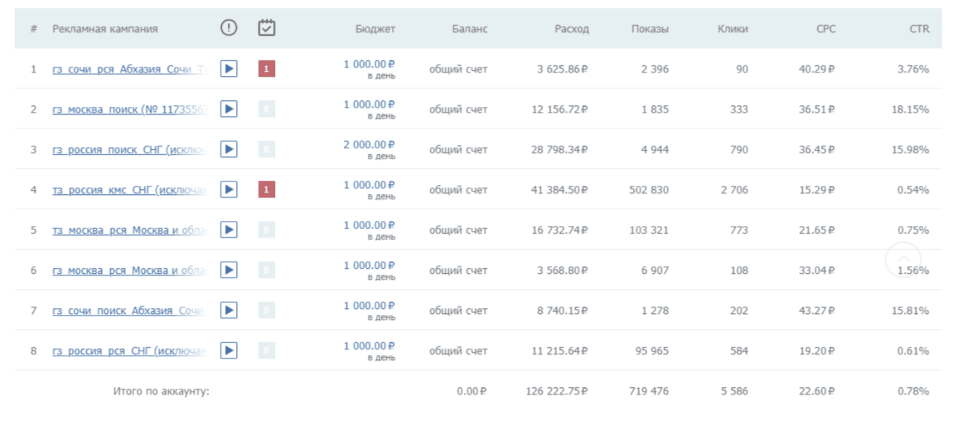Open red task badge for гз_сочи_рся campaign
This screenshot has width=962, height=423.
click(x=266, y=69)
